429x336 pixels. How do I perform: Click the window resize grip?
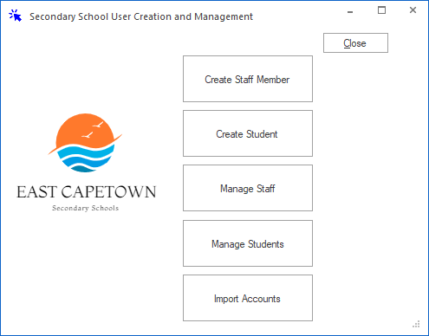coord(416,324)
